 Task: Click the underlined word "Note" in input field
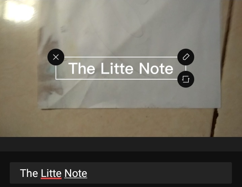76,173
